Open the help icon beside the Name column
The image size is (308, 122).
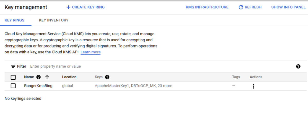point(39,77)
